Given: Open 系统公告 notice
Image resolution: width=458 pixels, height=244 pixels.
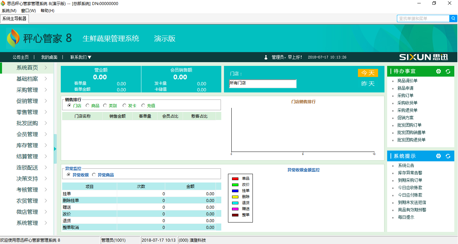Looking at the screenshot, I should pos(406,166).
